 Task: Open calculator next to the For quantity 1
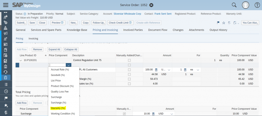[x=185, y=69]
